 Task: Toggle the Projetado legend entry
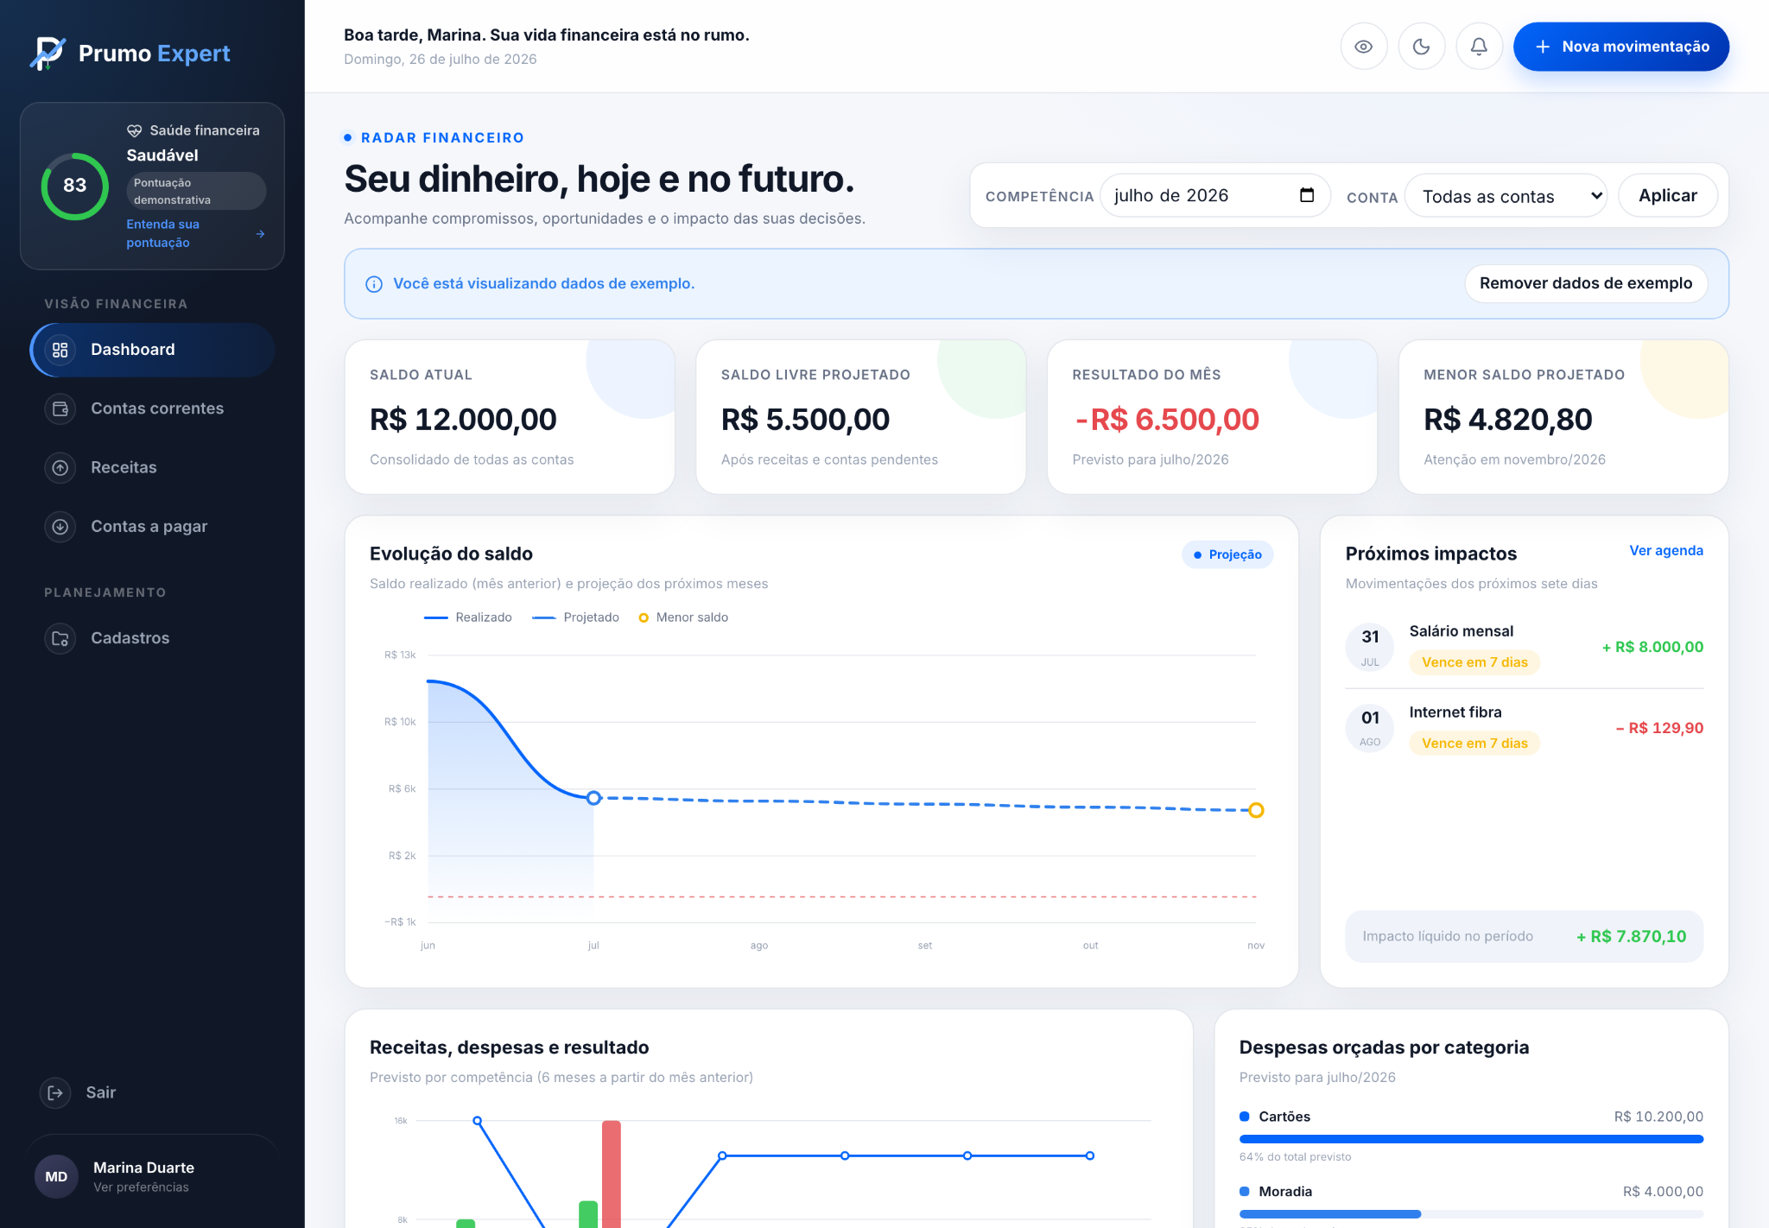pos(576,617)
